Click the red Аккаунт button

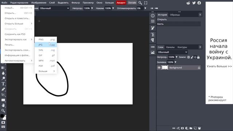121,3
